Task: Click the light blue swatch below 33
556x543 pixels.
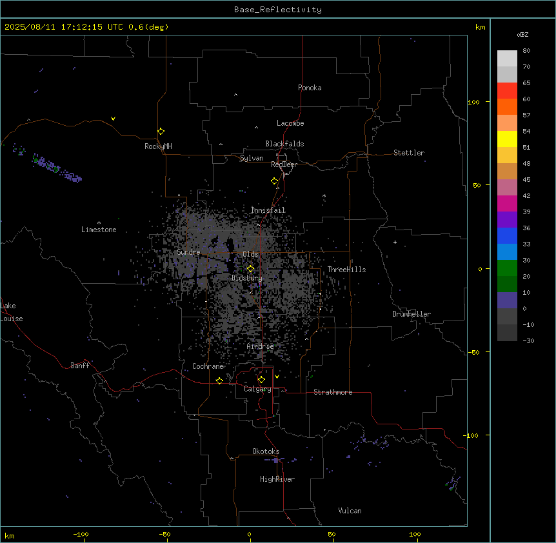Action: click(x=507, y=252)
